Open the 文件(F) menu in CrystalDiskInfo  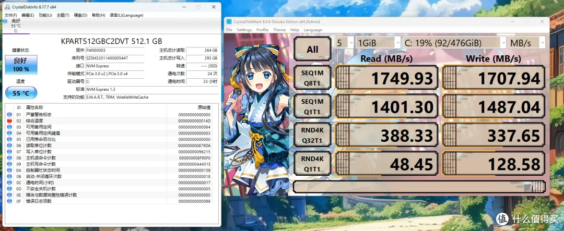[11, 15]
